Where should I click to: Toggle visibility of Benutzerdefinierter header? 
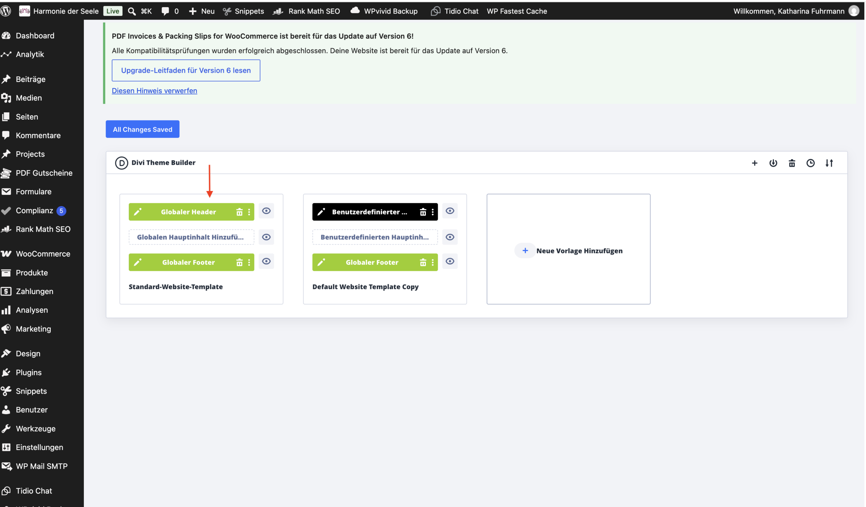click(450, 211)
